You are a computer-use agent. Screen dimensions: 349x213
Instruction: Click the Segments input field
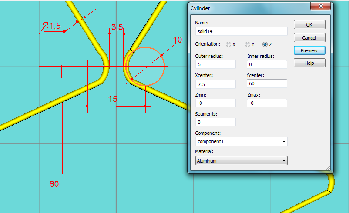[x=216, y=122]
